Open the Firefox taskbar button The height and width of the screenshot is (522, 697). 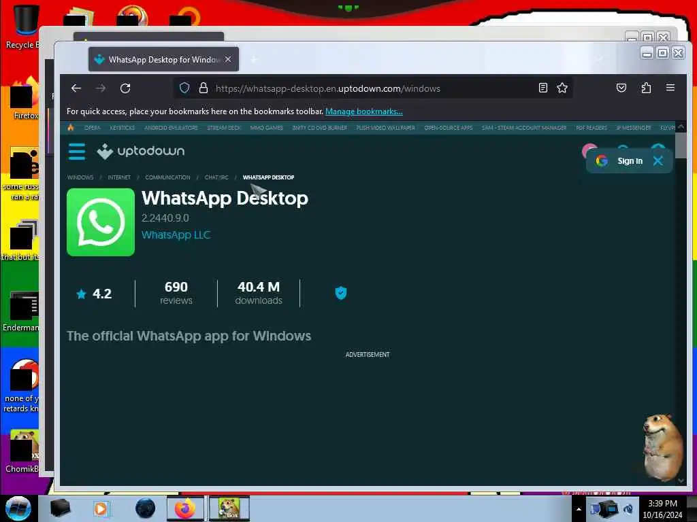click(x=185, y=508)
